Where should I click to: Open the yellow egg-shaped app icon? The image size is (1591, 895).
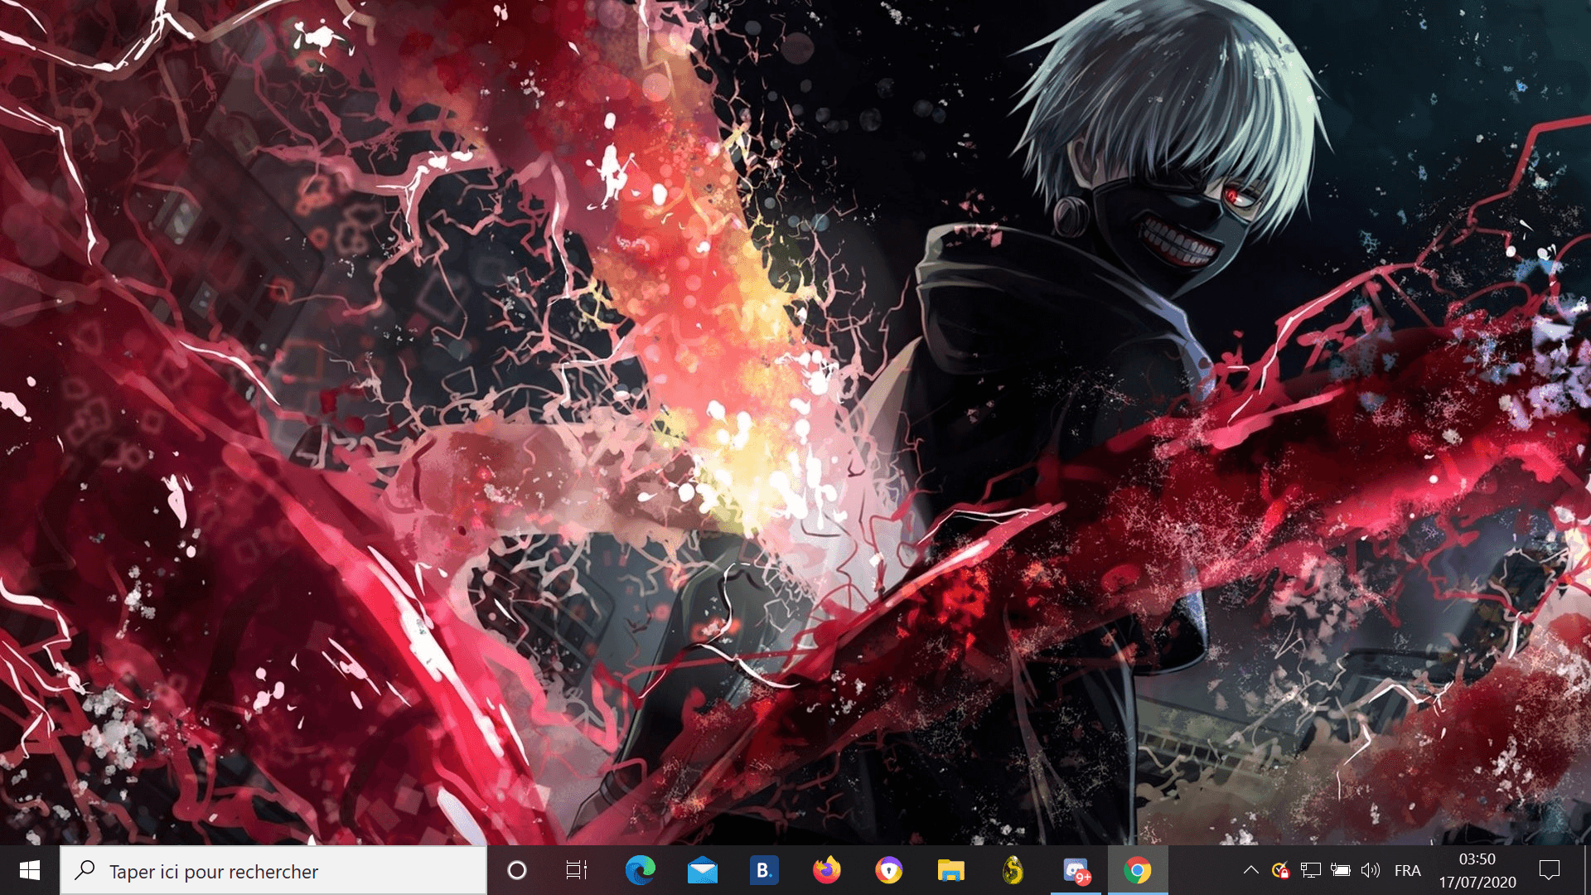click(1013, 870)
